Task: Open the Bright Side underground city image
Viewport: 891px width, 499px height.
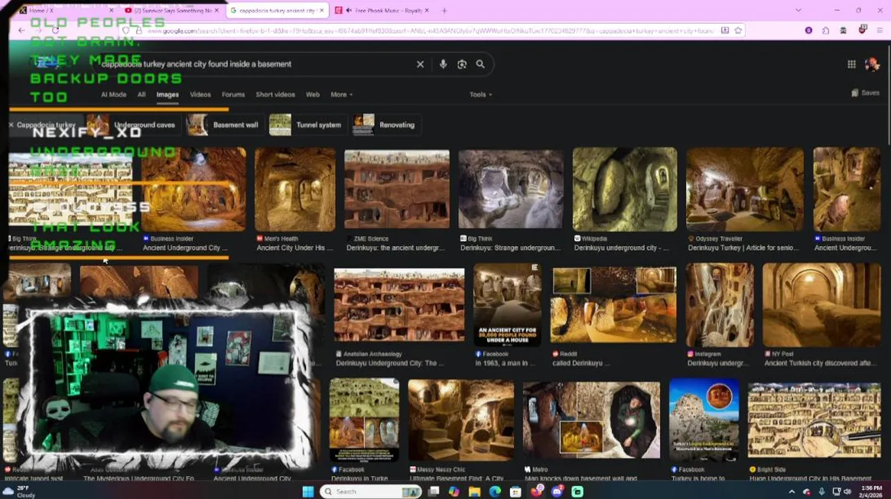Action: pos(814,420)
